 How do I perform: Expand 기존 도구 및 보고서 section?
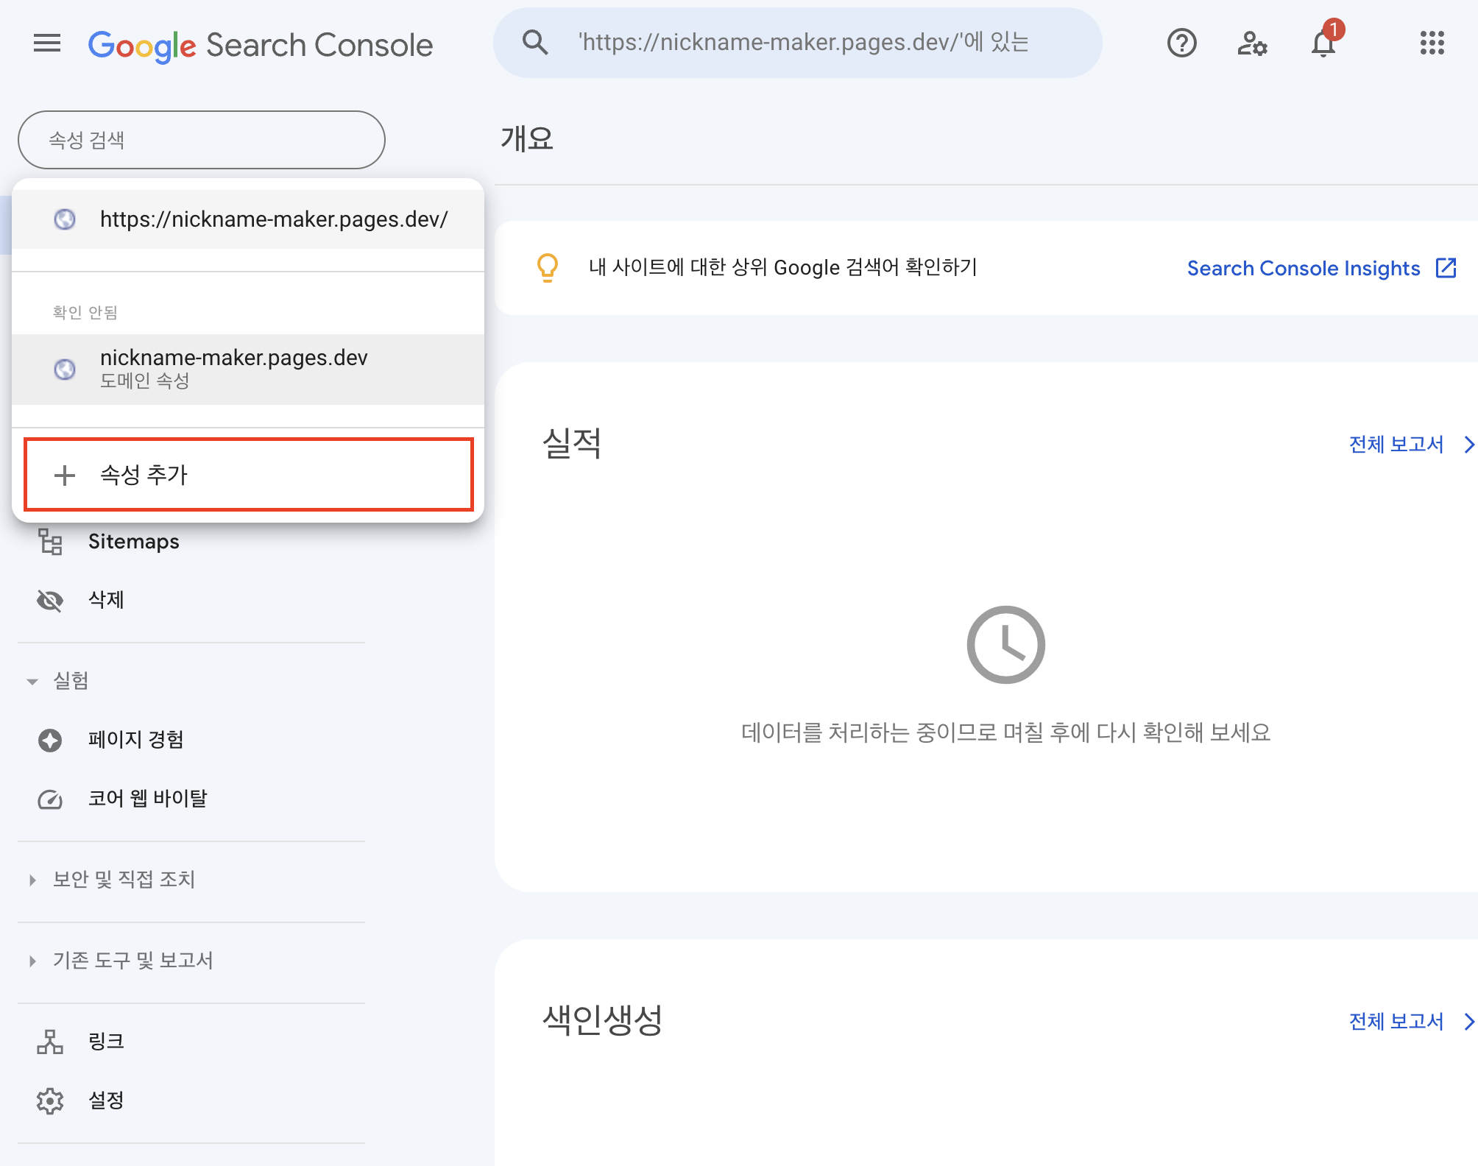[x=32, y=961]
